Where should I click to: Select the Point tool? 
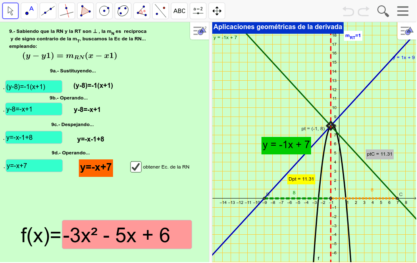pos(29,11)
